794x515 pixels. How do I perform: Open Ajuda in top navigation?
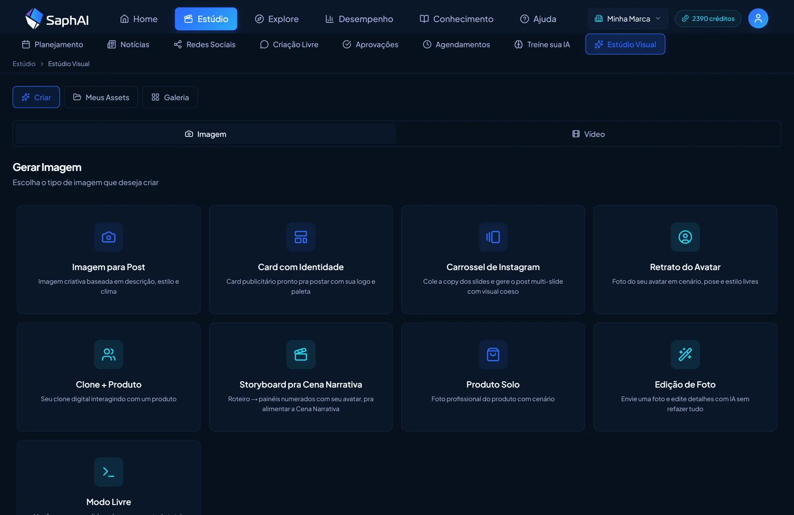pyautogui.click(x=538, y=19)
